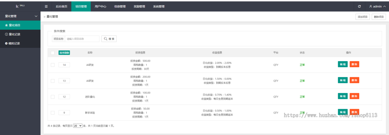This screenshot has width=389, height=135.
Task: Click the refresh icon in top bar
Action: coord(359,6)
